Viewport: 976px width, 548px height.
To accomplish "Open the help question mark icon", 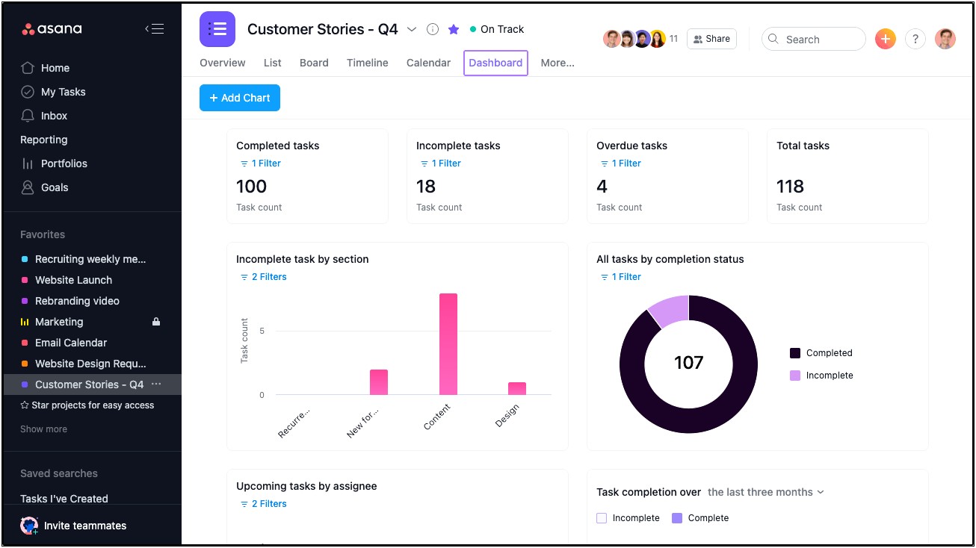I will point(915,39).
